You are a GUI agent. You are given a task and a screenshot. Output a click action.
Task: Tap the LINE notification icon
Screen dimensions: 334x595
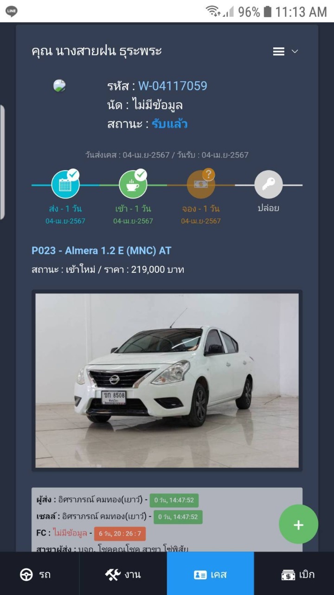pyautogui.click(x=11, y=11)
